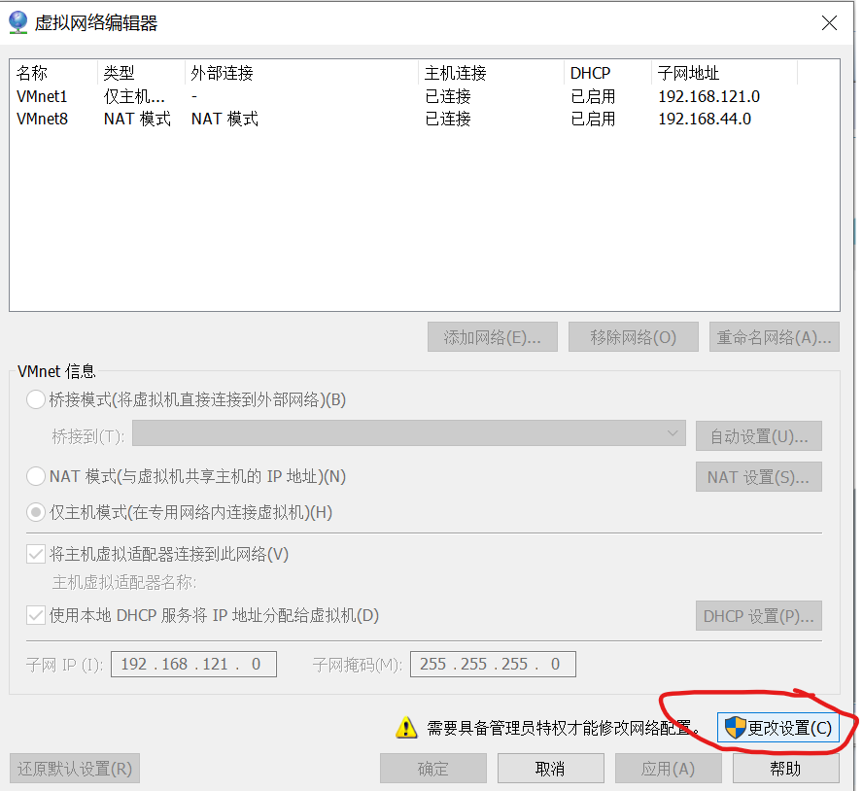Click the 类型 column header
The image size is (863, 791).
(142, 73)
